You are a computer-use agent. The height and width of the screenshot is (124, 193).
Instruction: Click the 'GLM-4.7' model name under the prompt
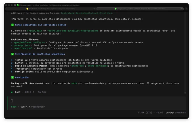click(x=25, y=107)
